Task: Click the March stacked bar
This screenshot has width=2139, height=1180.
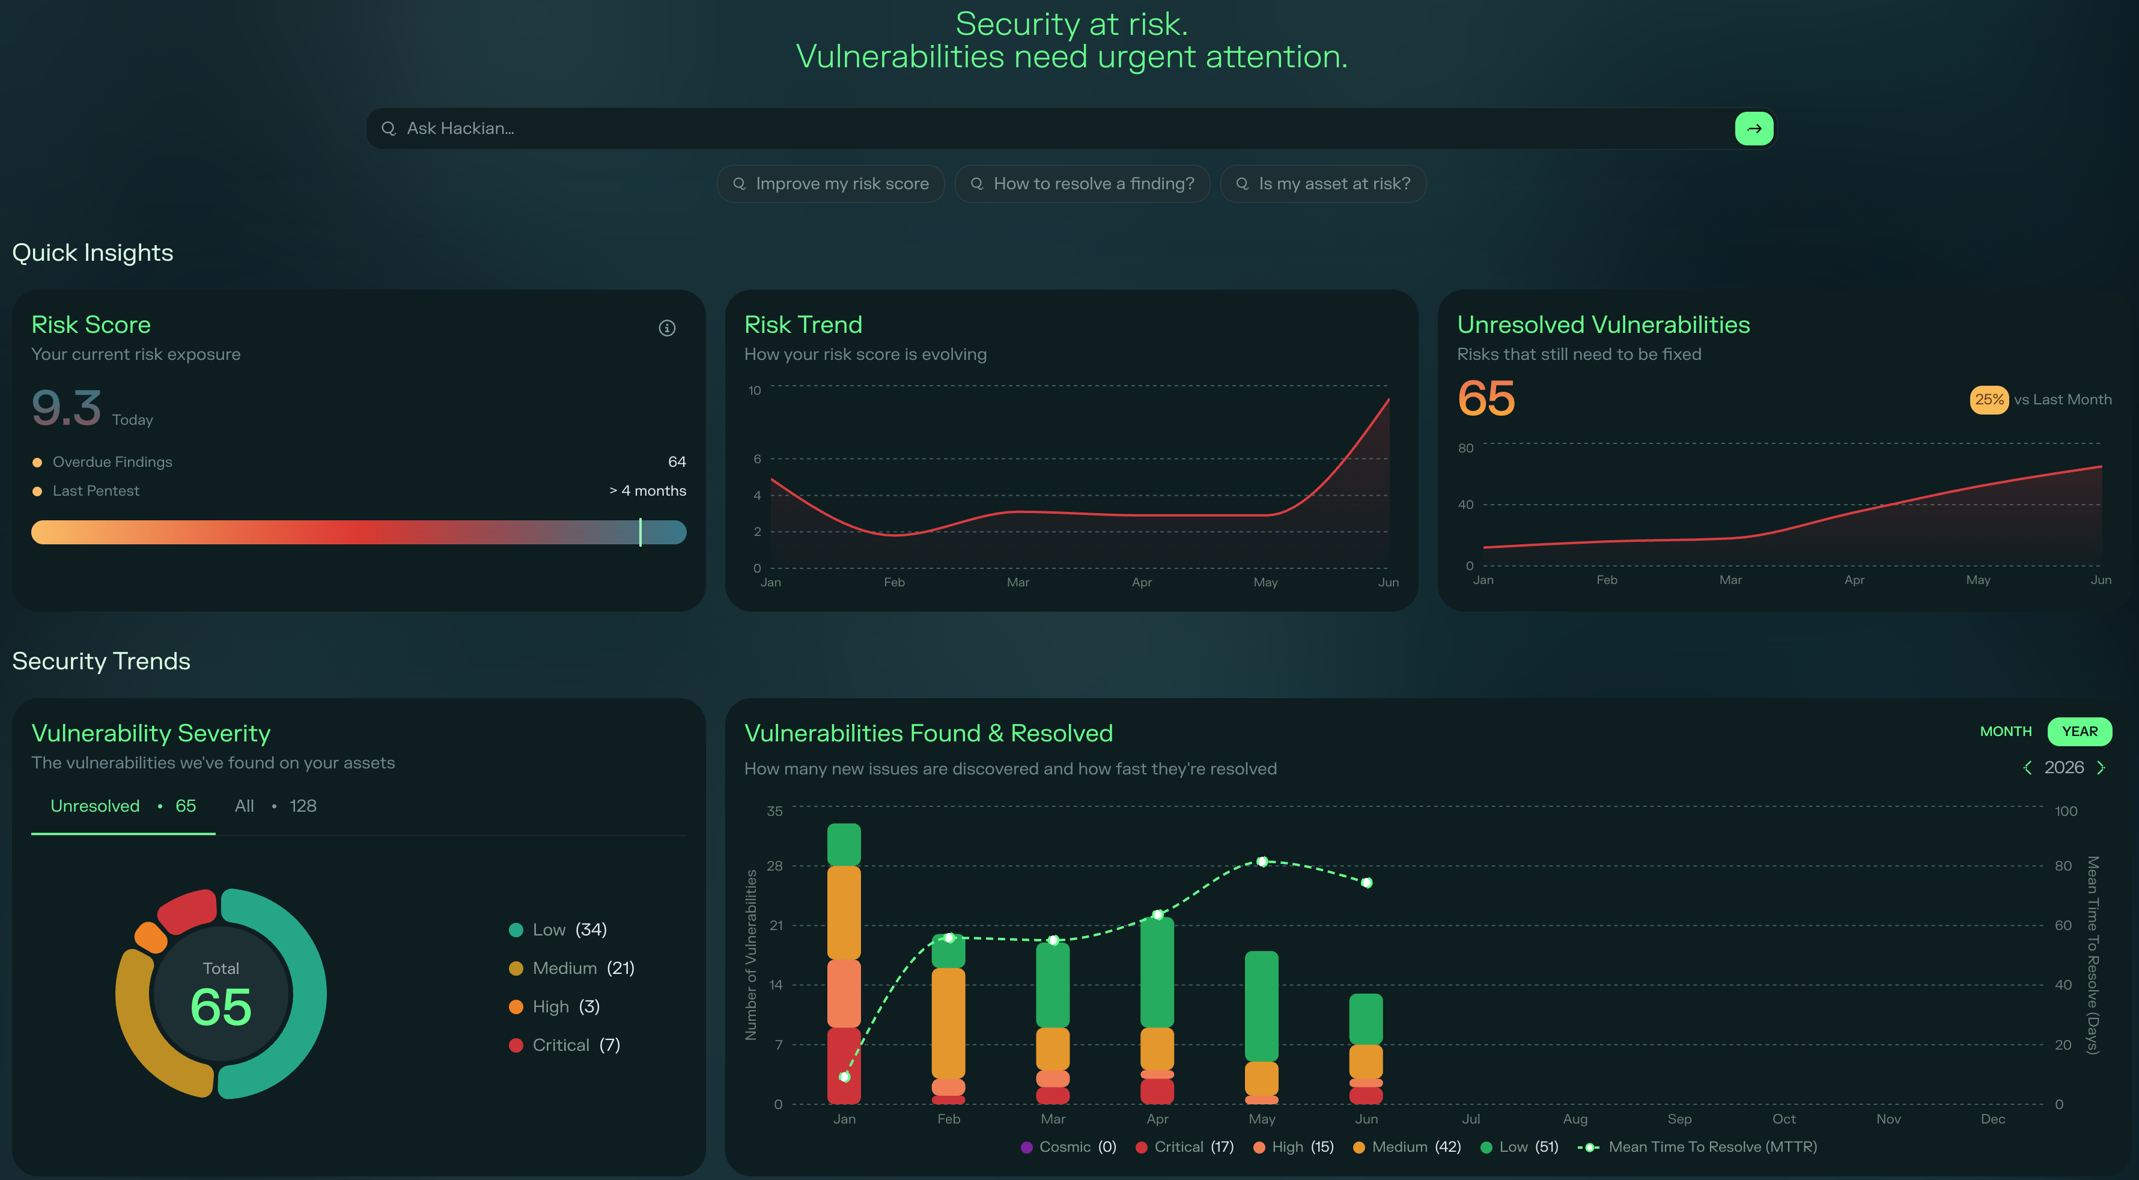Action: click(x=1053, y=1023)
